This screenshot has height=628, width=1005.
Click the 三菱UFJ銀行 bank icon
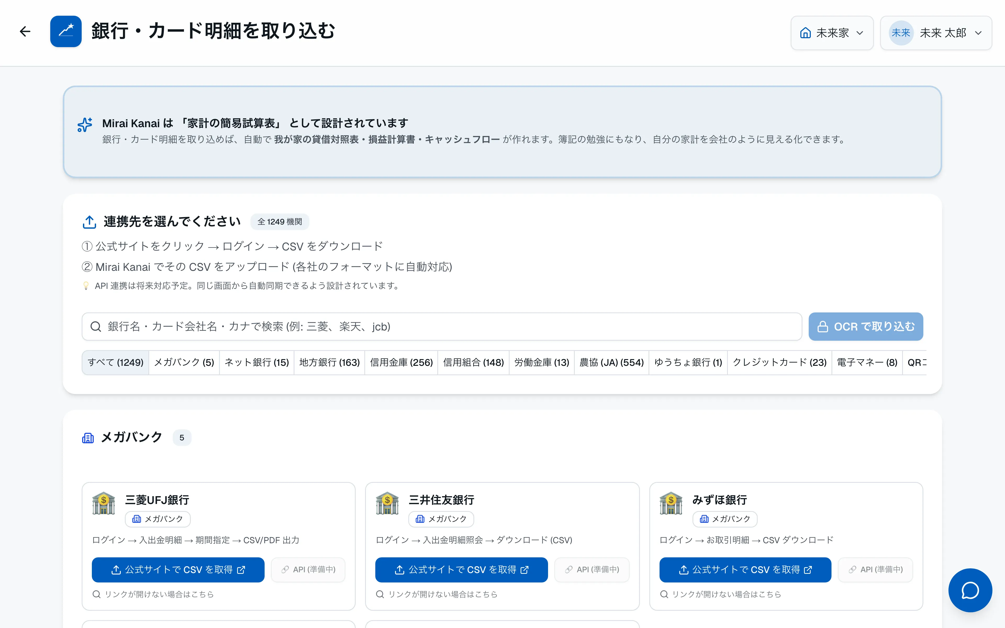[x=103, y=503]
